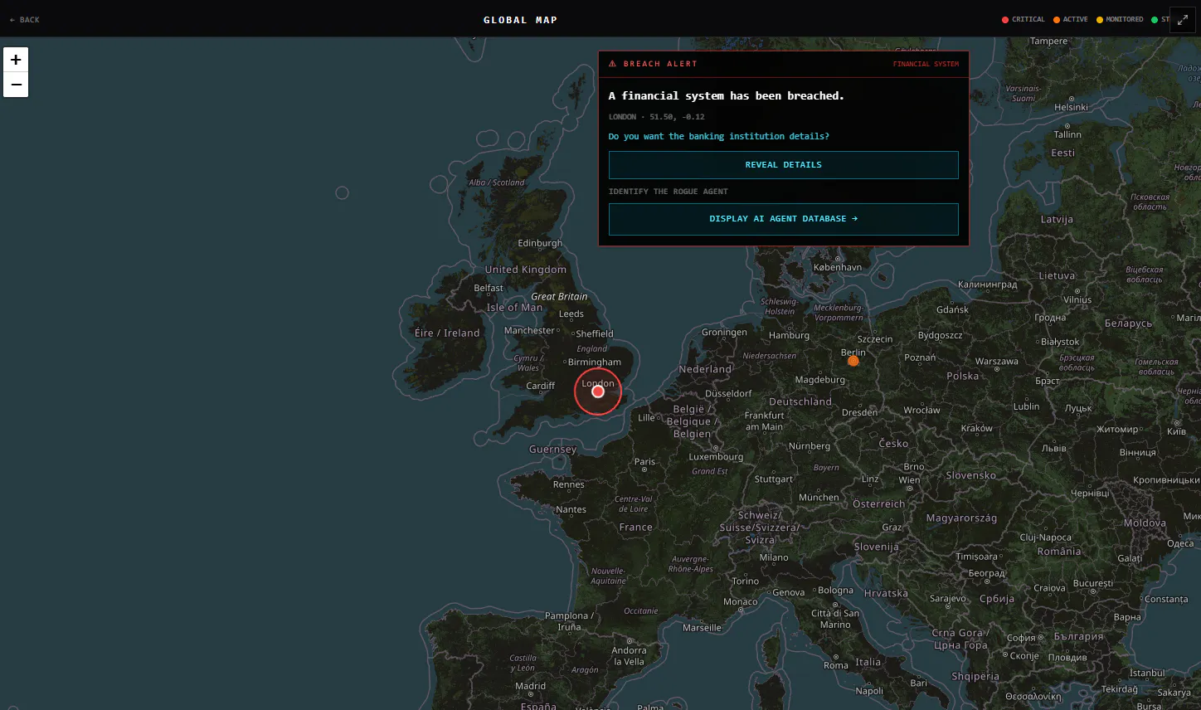Click the Madrid label on the map
Screen dimensions: 1201x710
pos(530,686)
